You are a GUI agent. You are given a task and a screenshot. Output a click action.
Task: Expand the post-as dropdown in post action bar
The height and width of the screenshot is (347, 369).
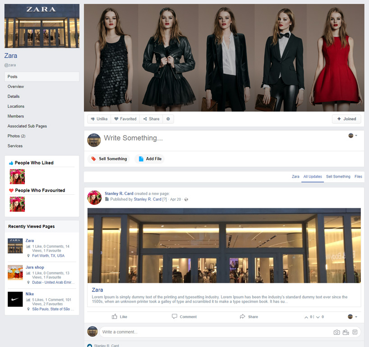[352, 317]
